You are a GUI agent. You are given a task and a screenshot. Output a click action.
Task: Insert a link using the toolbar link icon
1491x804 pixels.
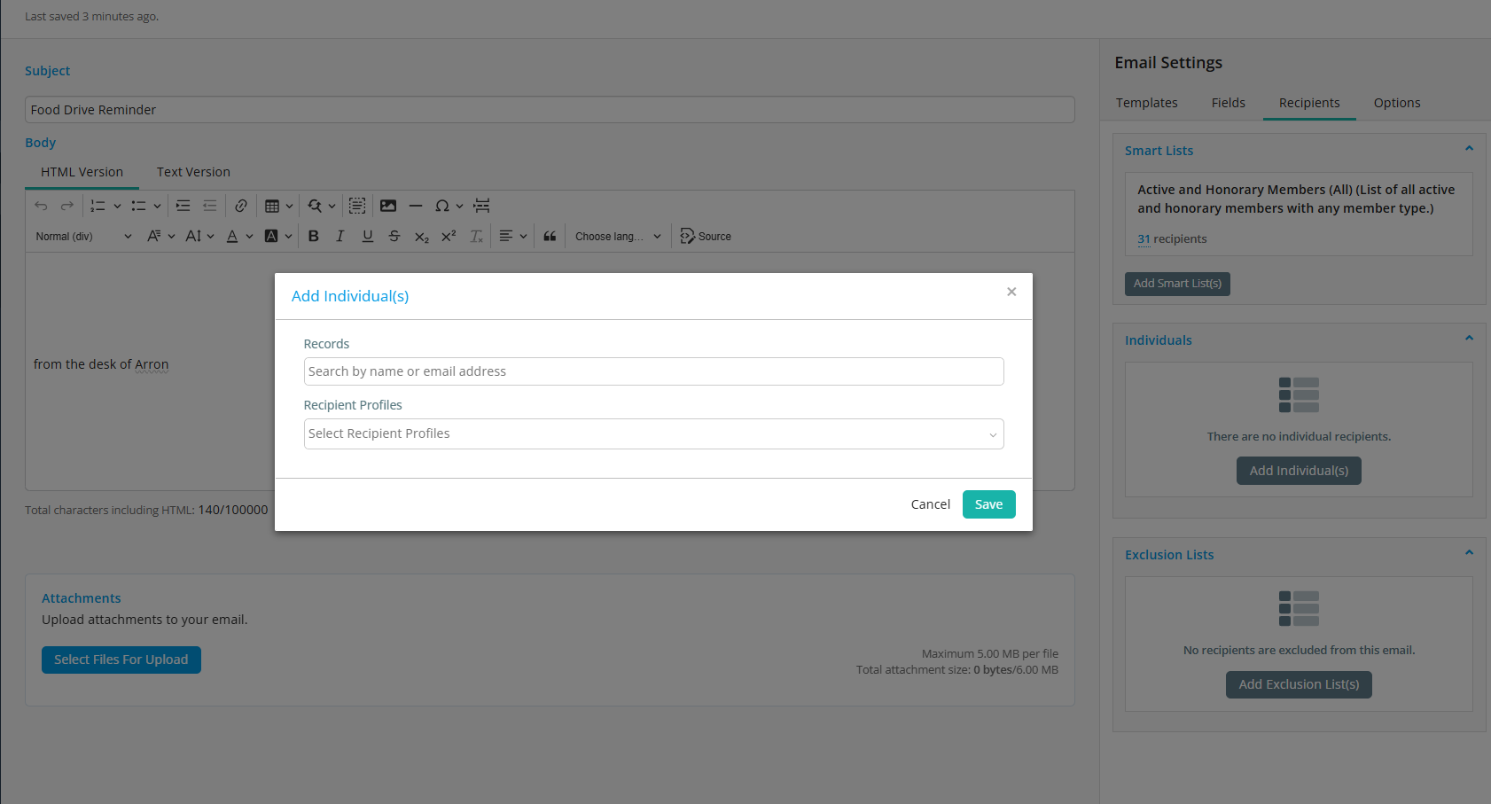click(241, 206)
